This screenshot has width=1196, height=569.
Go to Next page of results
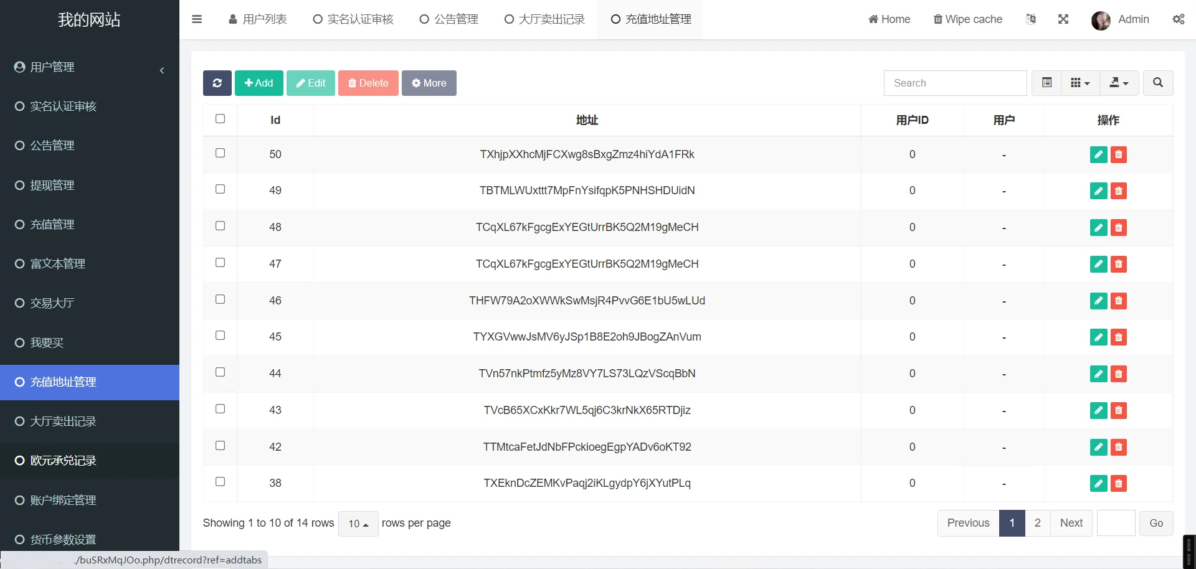(1071, 523)
